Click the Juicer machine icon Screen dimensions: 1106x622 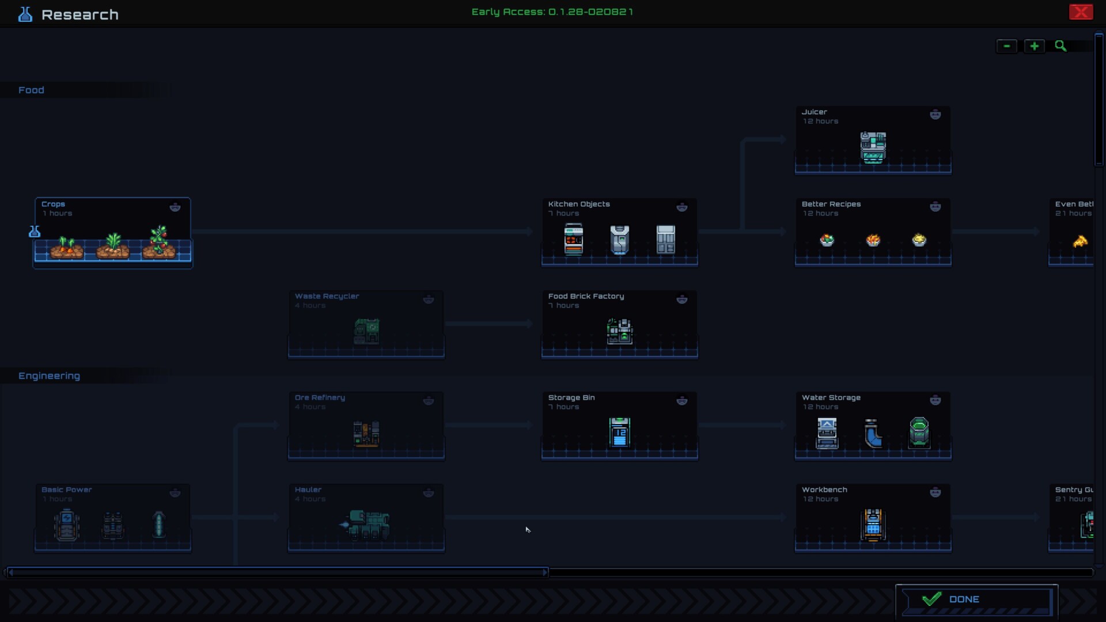(873, 147)
